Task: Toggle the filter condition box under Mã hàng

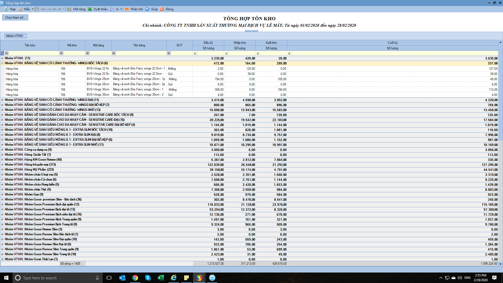Action: coord(88,53)
